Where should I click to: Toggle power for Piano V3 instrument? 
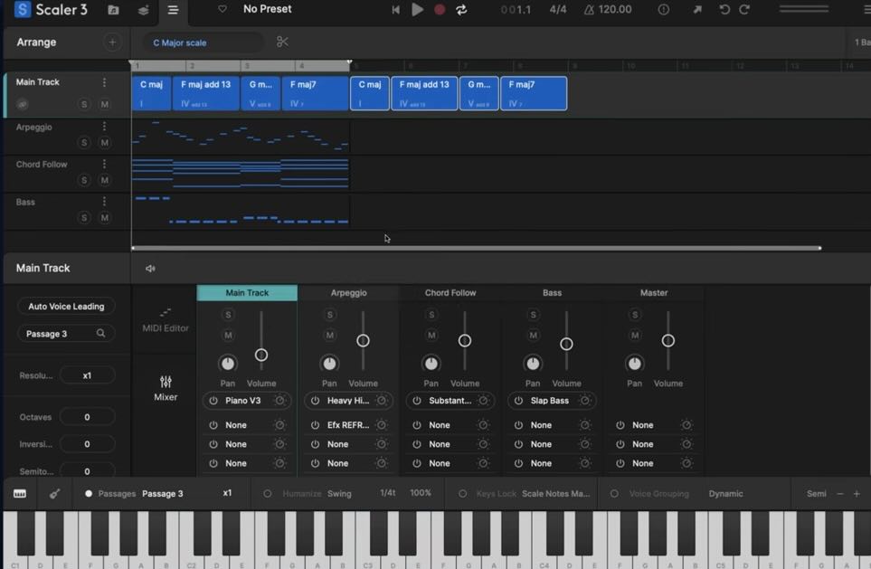pos(213,401)
